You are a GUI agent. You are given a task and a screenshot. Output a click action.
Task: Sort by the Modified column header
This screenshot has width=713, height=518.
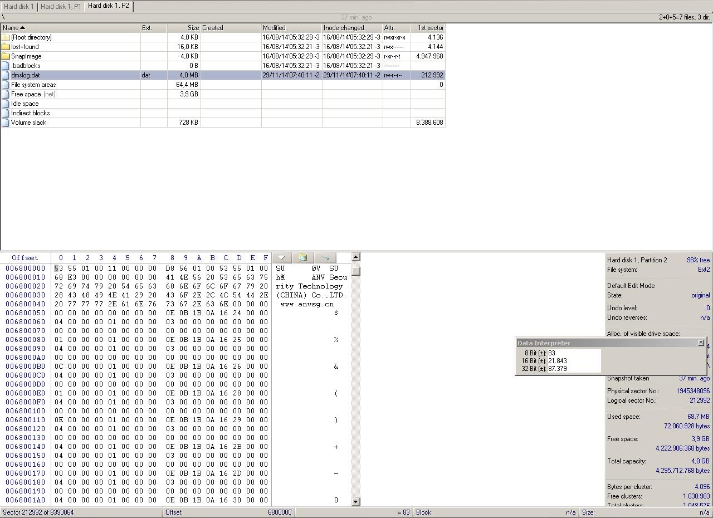pyautogui.click(x=291, y=27)
